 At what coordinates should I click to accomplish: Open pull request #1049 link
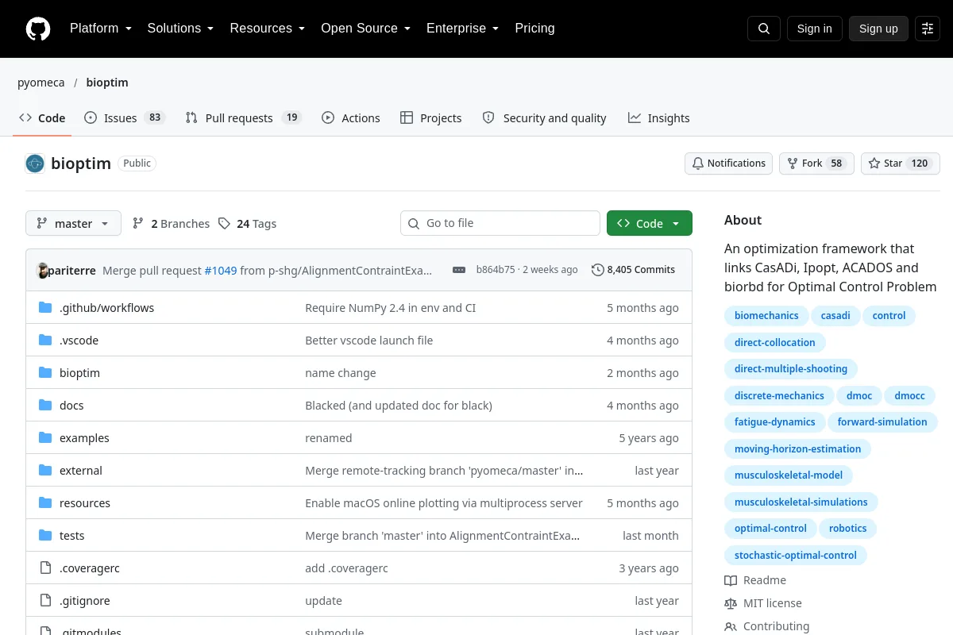(221, 270)
